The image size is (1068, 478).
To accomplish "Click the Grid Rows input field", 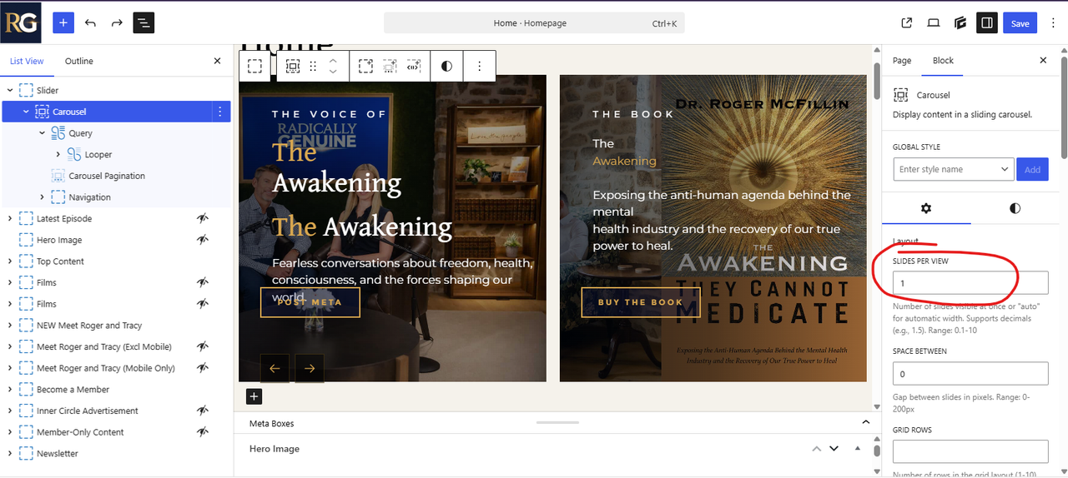I will click(x=970, y=451).
